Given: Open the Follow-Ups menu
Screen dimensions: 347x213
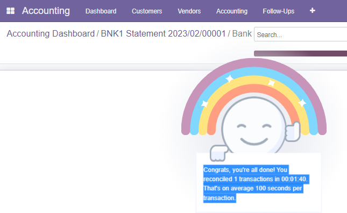Looking at the screenshot, I should click(278, 11).
